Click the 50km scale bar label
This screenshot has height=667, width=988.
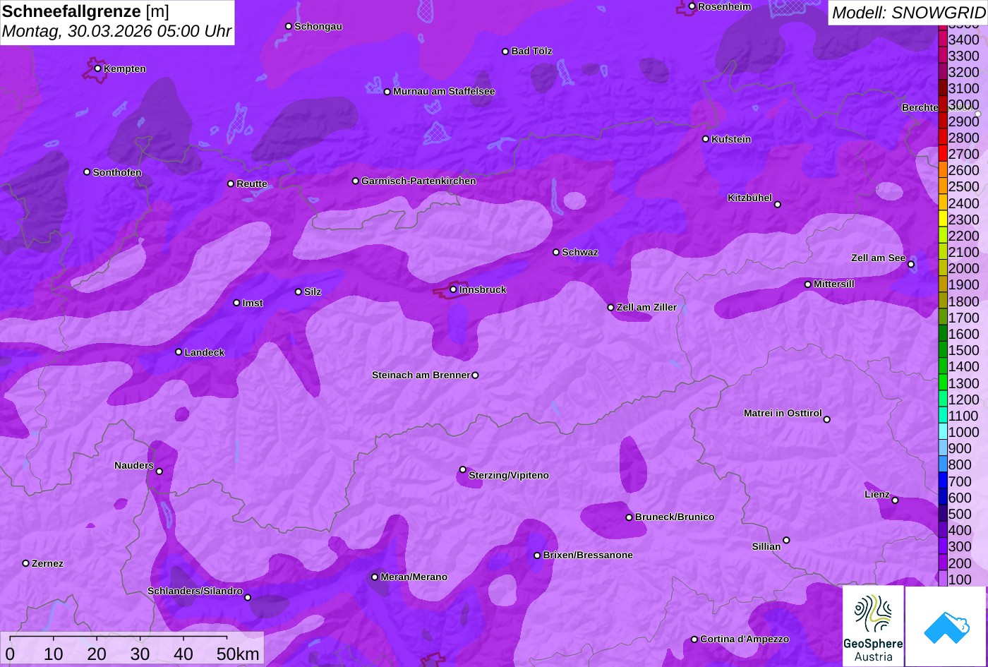pos(238,654)
